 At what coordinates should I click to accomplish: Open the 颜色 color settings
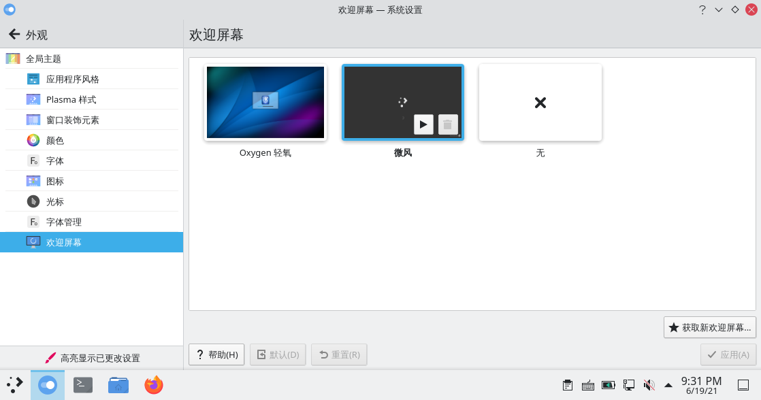click(x=54, y=141)
